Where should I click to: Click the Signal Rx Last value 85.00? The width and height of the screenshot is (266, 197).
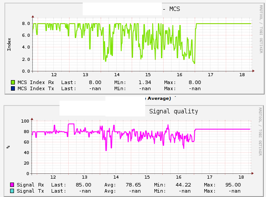click(84, 185)
